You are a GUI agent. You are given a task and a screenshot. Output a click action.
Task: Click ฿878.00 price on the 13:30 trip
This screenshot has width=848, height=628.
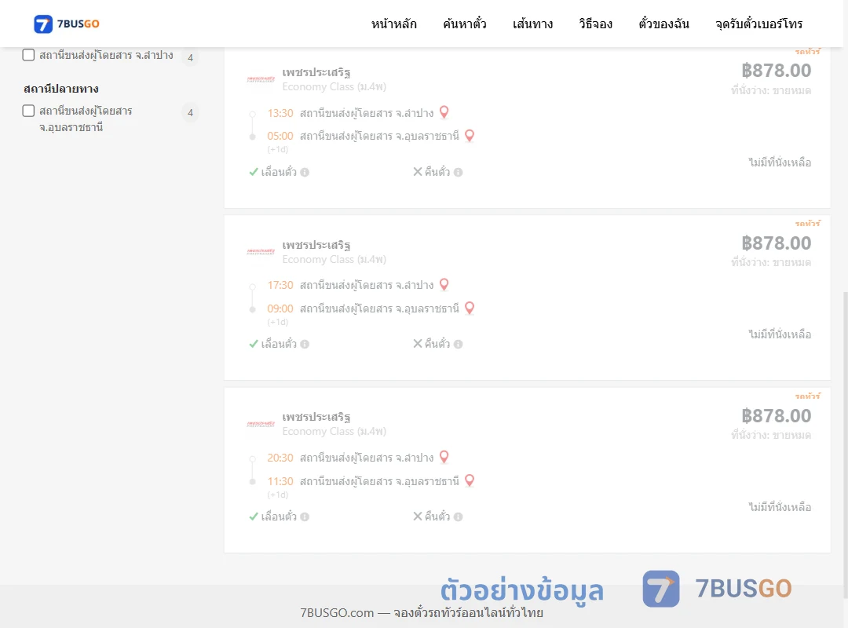click(x=776, y=71)
